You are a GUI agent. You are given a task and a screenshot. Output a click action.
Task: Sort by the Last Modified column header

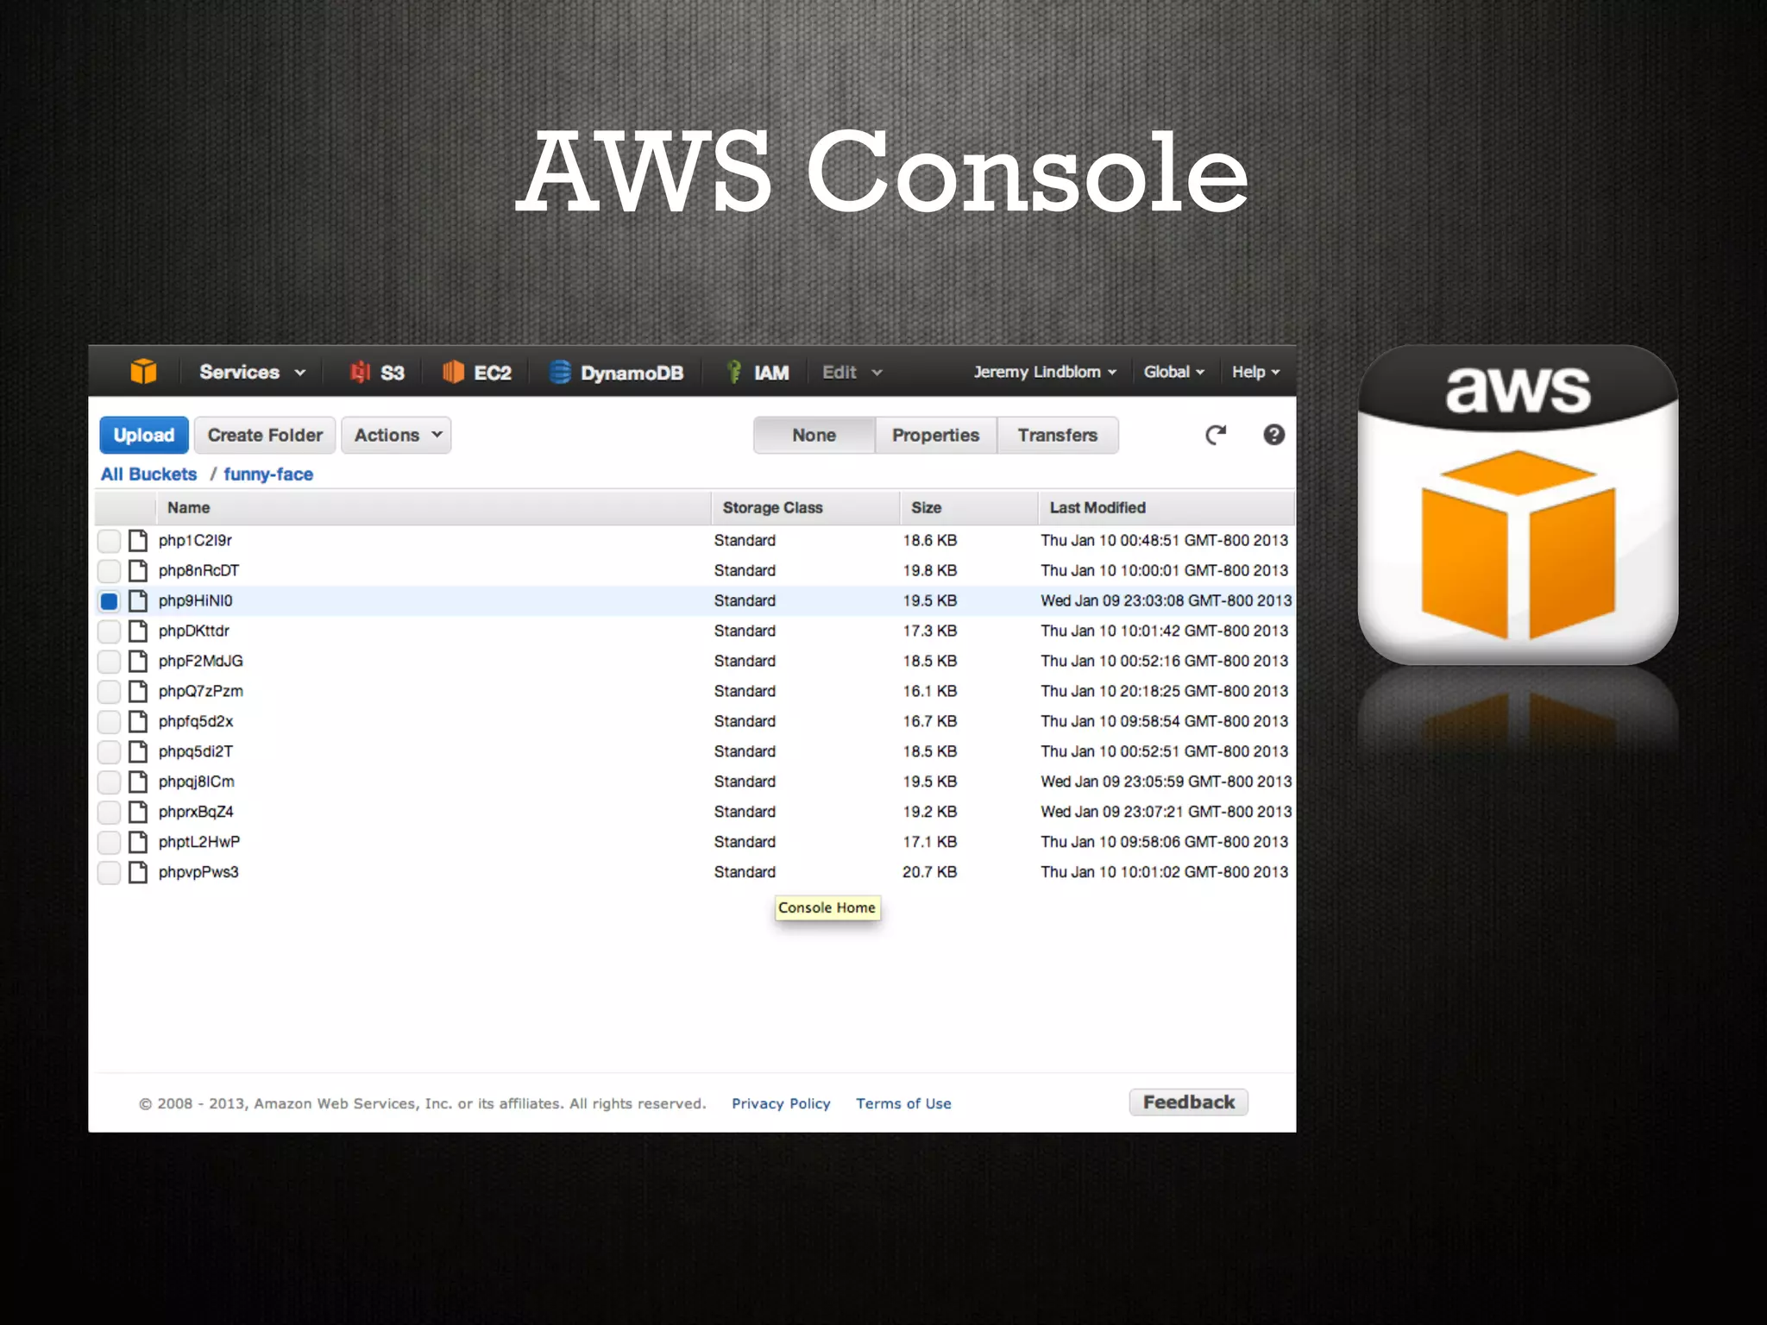tap(1166, 508)
